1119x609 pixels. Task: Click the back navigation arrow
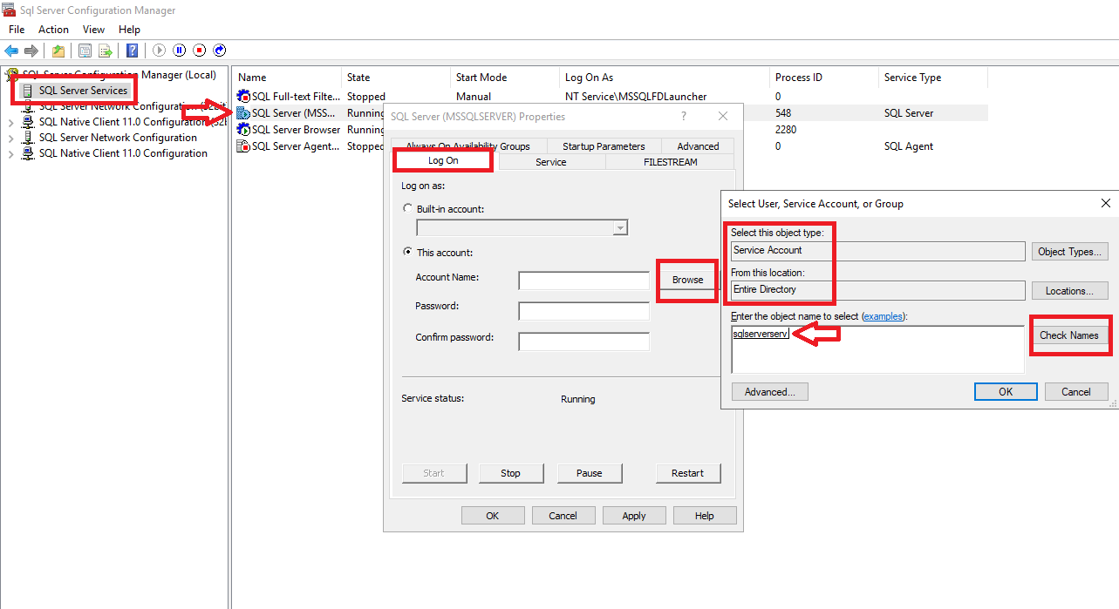pyautogui.click(x=10, y=50)
